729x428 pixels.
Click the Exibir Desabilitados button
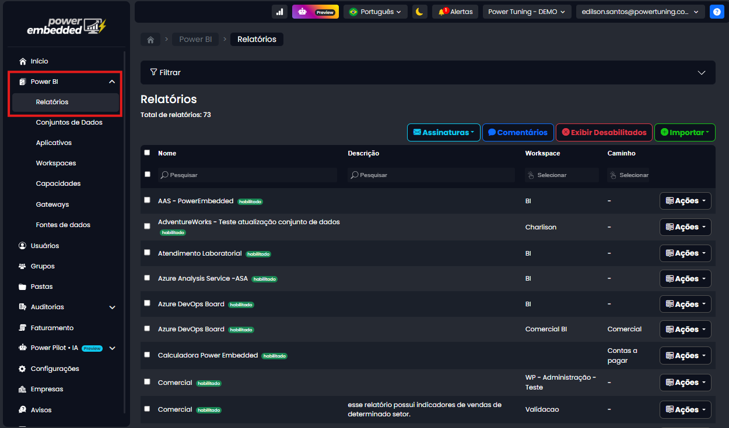604,133
